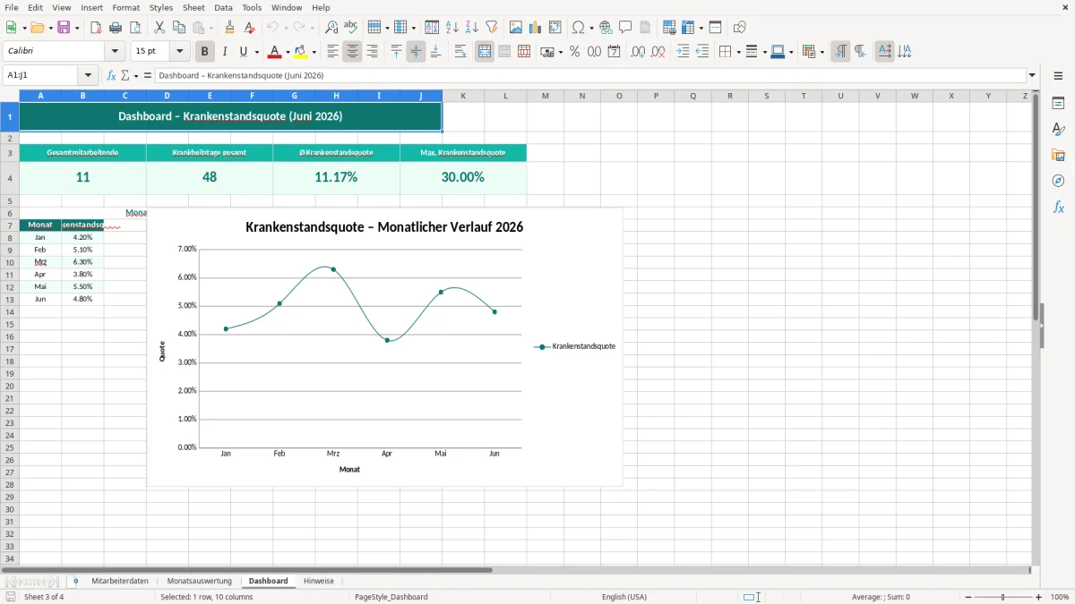The height and width of the screenshot is (604, 1075).
Task: Click the zoom slider handle
Action: pos(1003,597)
